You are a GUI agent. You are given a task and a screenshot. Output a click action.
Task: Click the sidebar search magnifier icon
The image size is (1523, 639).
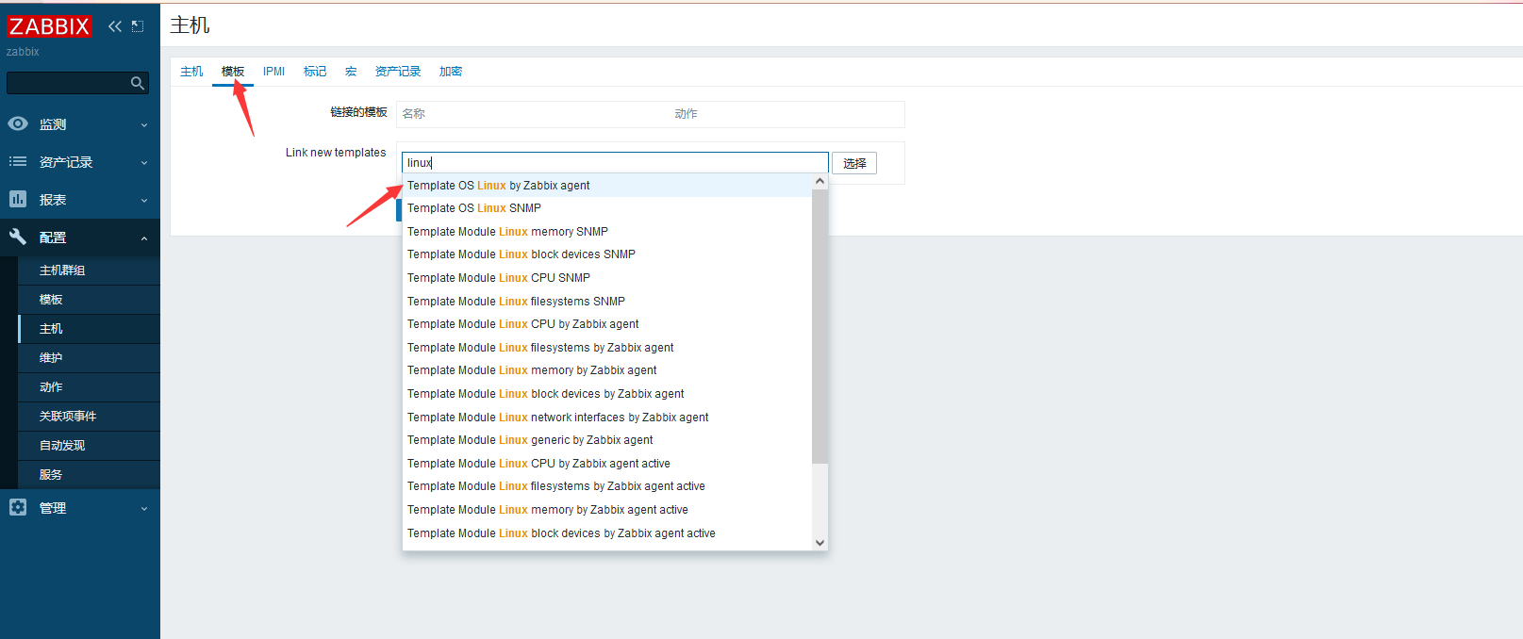coord(138,83)
